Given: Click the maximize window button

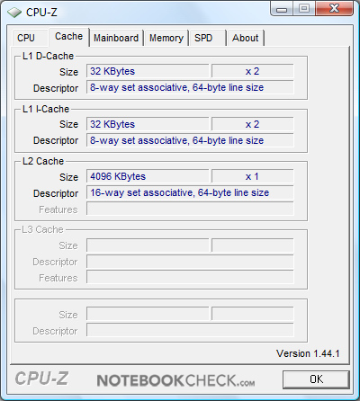Looking at the screenshot, I should click(x=304, y=9).
